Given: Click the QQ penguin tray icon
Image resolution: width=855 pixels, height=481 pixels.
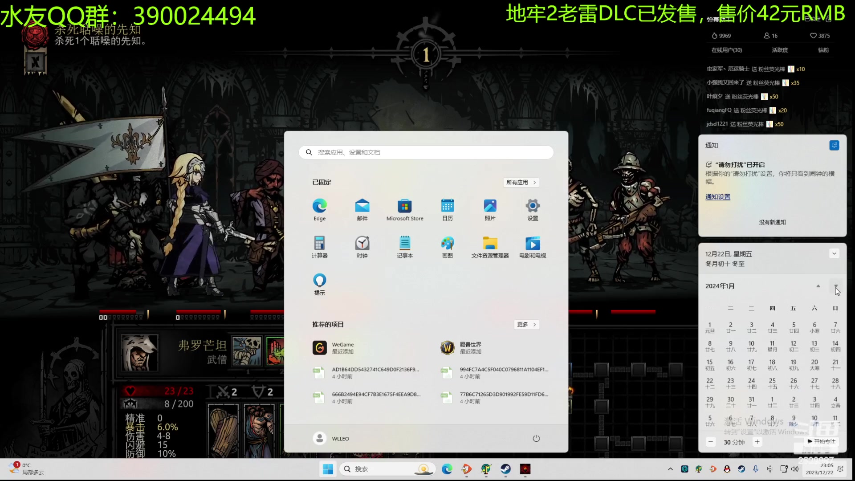Looking at the screenshot, I should pos(727,469).
